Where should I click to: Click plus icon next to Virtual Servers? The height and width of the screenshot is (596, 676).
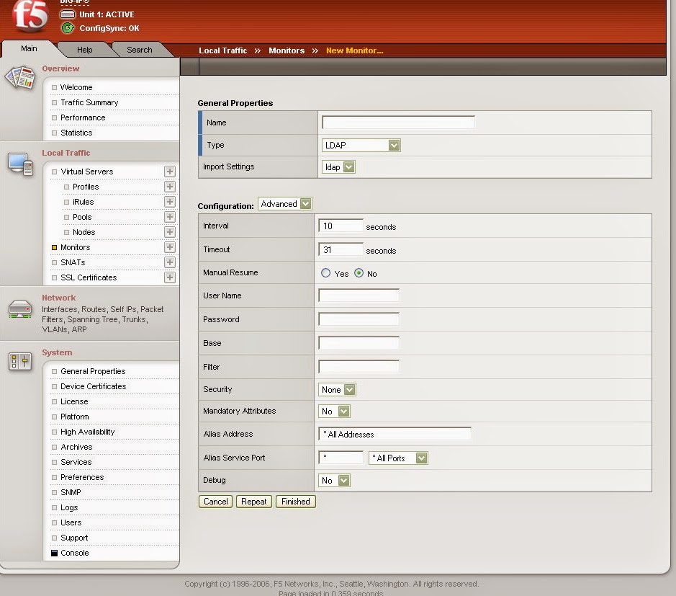coord(170,172)
